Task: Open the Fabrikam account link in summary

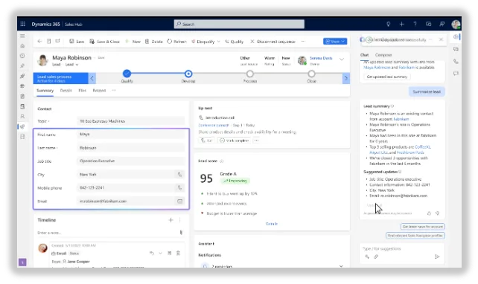Action: point(401,119)
